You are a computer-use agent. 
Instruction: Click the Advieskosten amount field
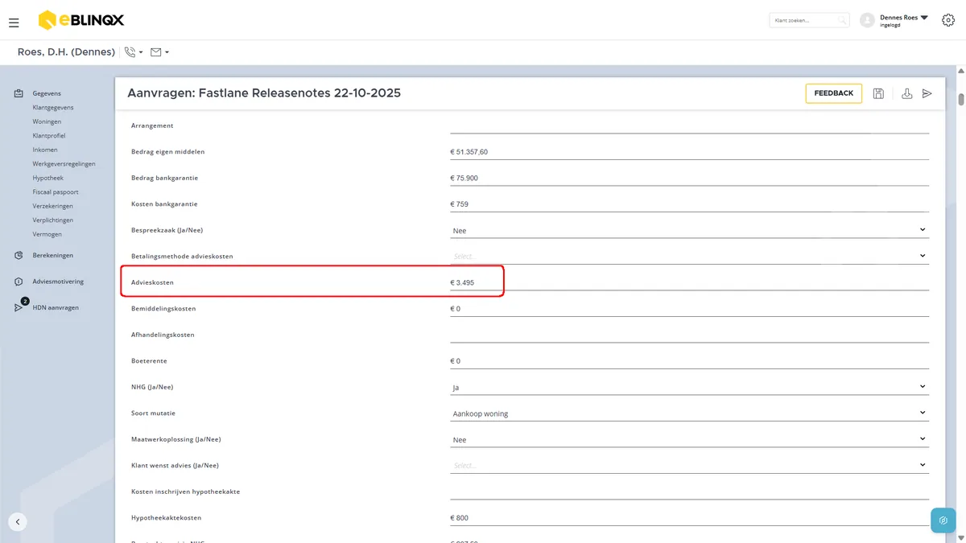[x=689, y=282]
